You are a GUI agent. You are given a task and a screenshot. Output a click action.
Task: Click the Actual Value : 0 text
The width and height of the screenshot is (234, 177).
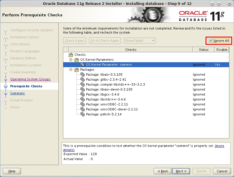(78, 159)
